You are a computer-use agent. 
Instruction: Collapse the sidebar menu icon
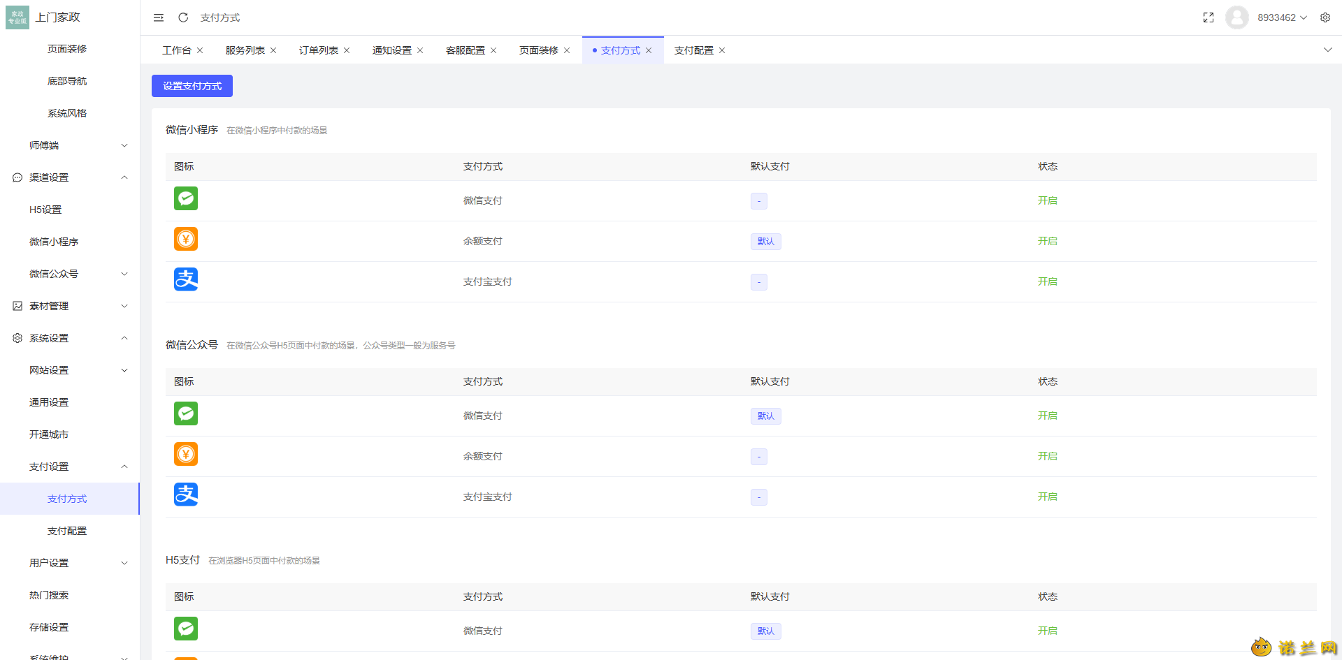click(x=159, y=17)
